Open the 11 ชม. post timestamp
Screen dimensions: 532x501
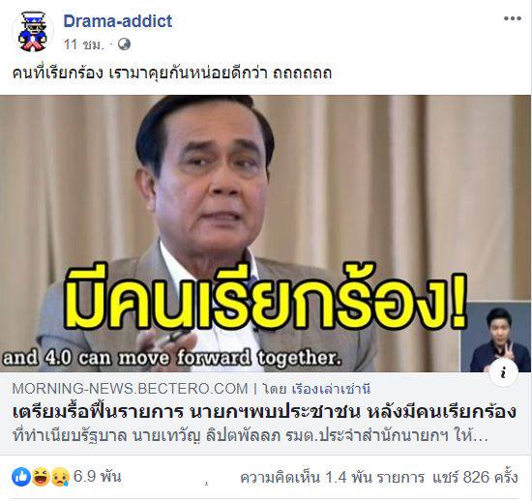[83, 44]
